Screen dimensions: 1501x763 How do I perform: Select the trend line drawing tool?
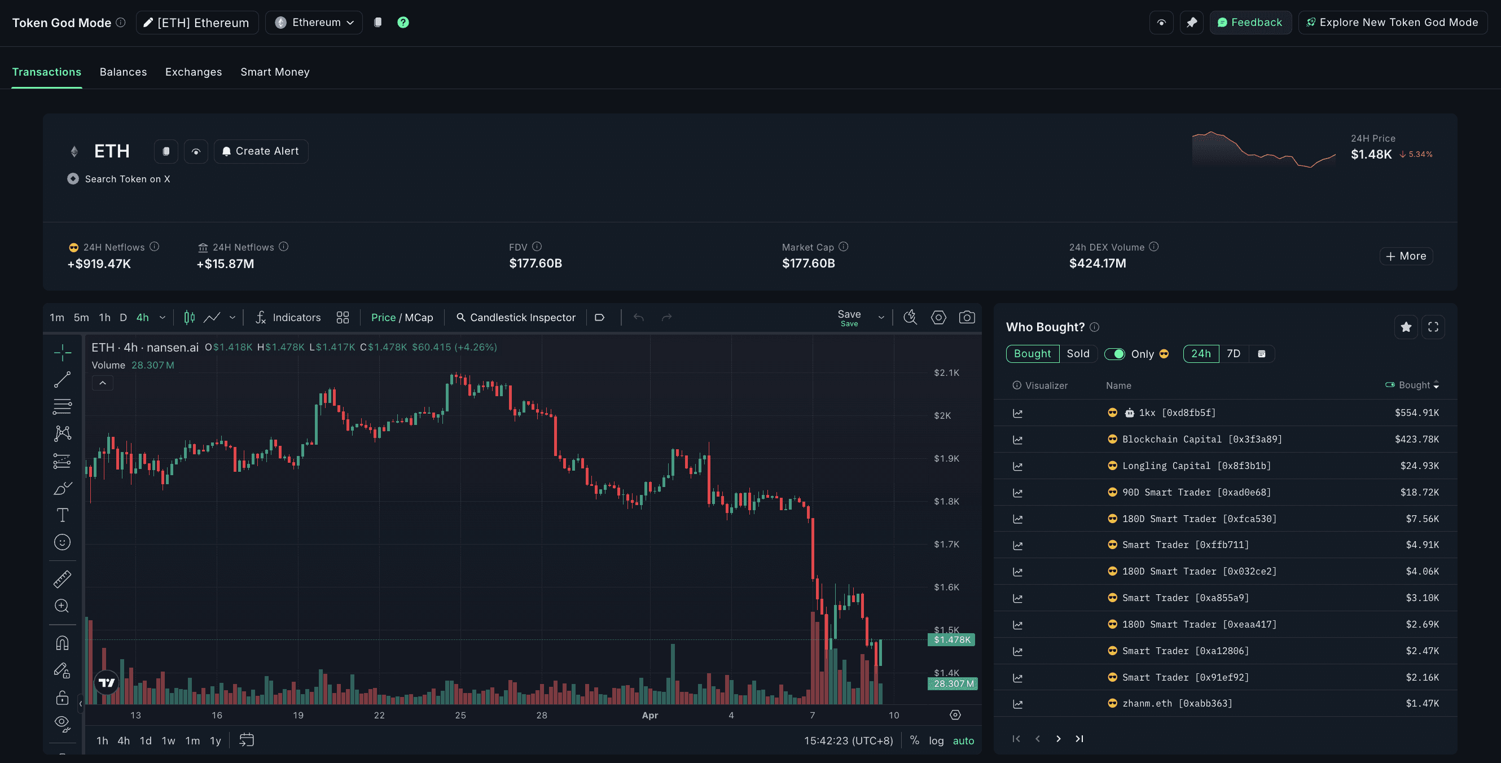(62, 379)
